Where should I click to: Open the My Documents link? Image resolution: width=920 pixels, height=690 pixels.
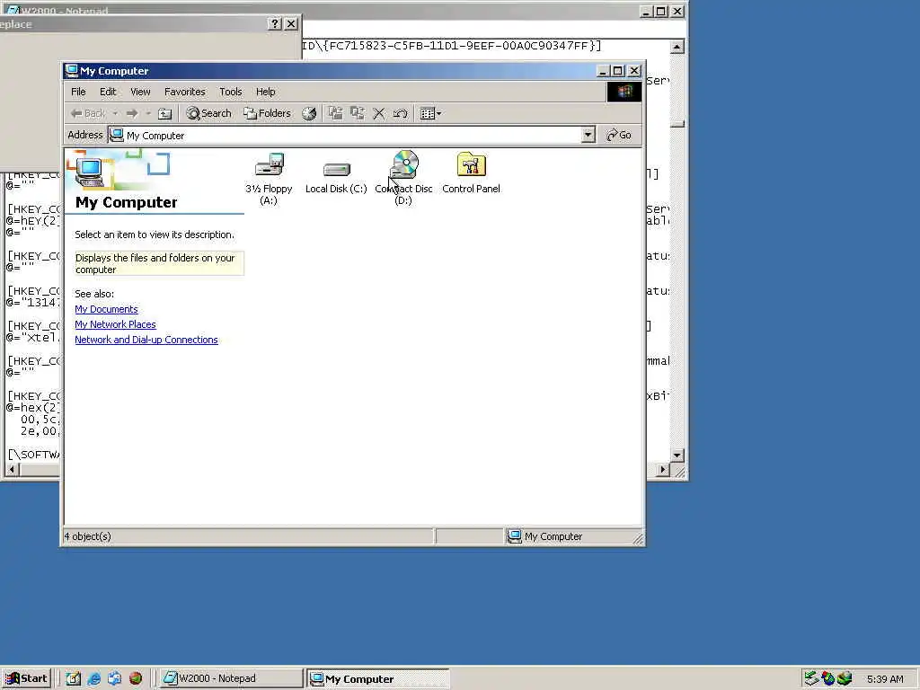click(x=106, y=309)
